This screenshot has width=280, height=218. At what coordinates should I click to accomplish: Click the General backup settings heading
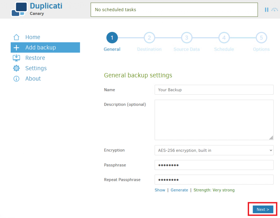[138, 75]
